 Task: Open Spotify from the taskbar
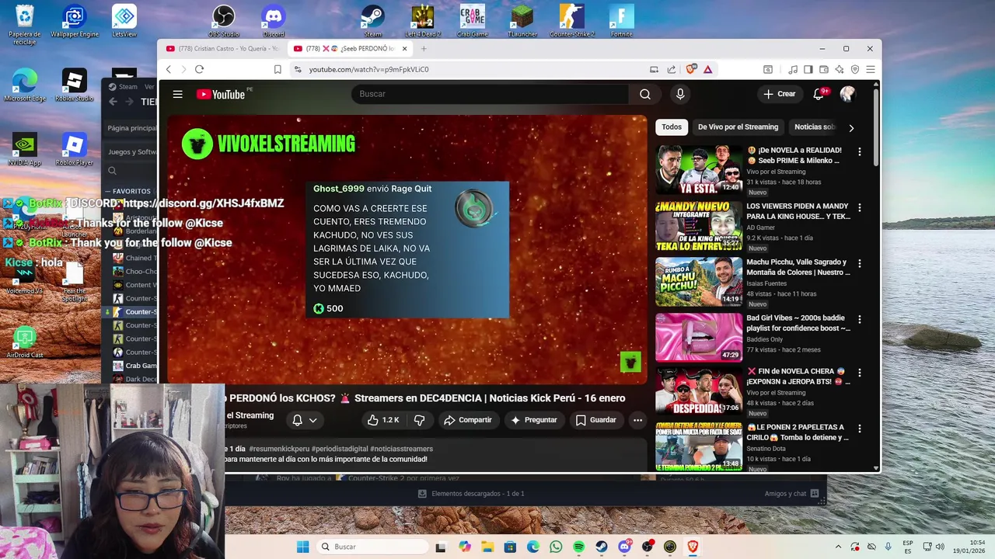click(578, 547)
